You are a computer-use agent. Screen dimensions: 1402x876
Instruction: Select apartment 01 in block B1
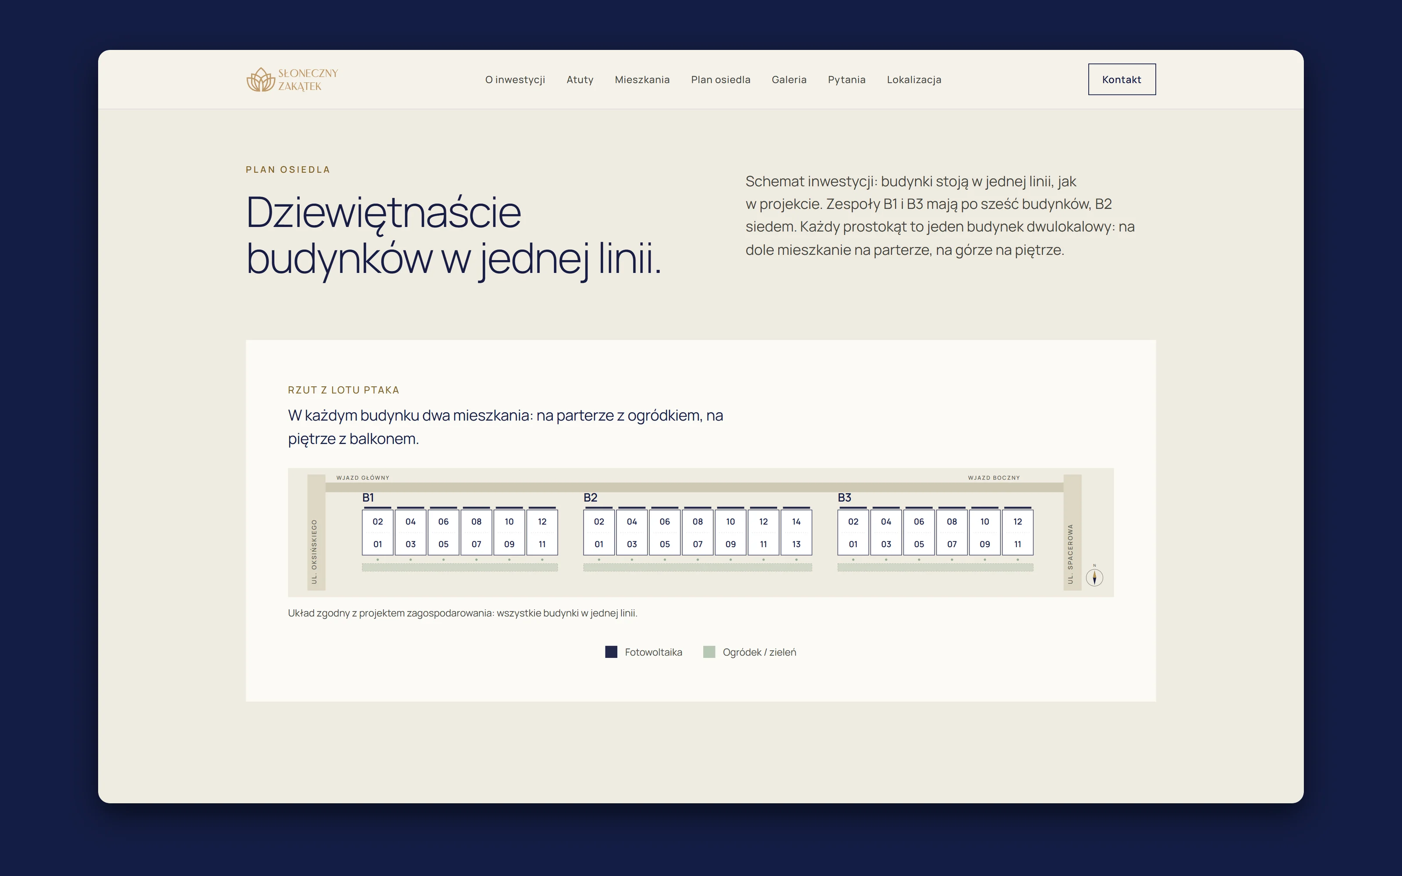click(x=378, y=544)
